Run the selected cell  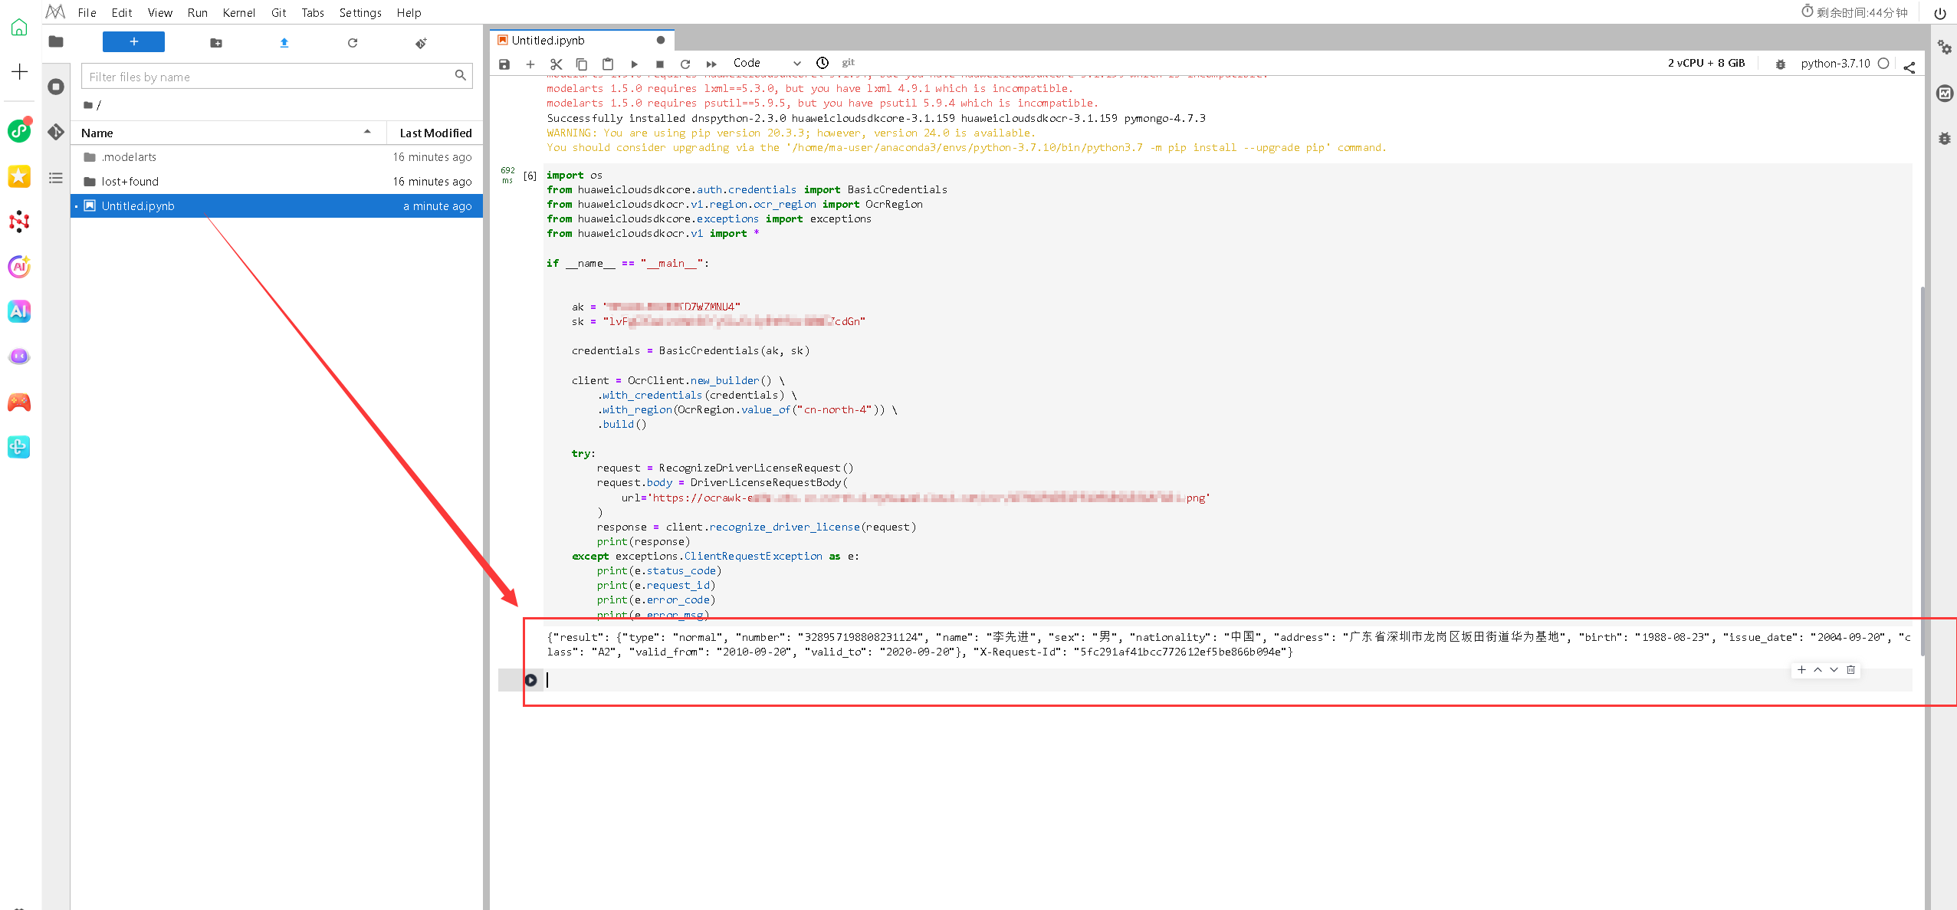click(x=634, y=64)
